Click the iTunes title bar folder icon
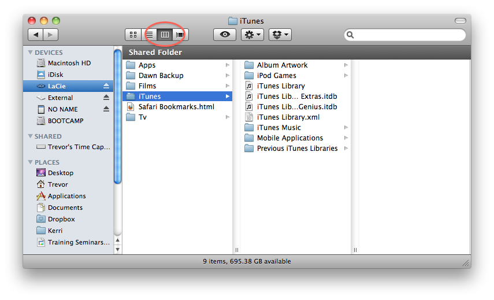494x300 pixels. [x=232, y=21]
